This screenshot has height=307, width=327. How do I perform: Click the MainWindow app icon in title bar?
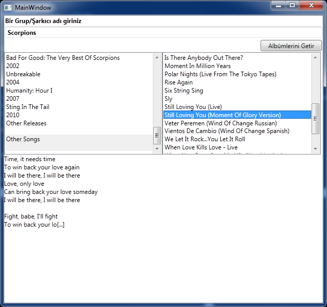pyautogui.click(x=8, y=8)
